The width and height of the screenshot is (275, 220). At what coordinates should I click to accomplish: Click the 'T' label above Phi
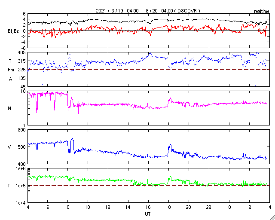click(x=10, y=61)
